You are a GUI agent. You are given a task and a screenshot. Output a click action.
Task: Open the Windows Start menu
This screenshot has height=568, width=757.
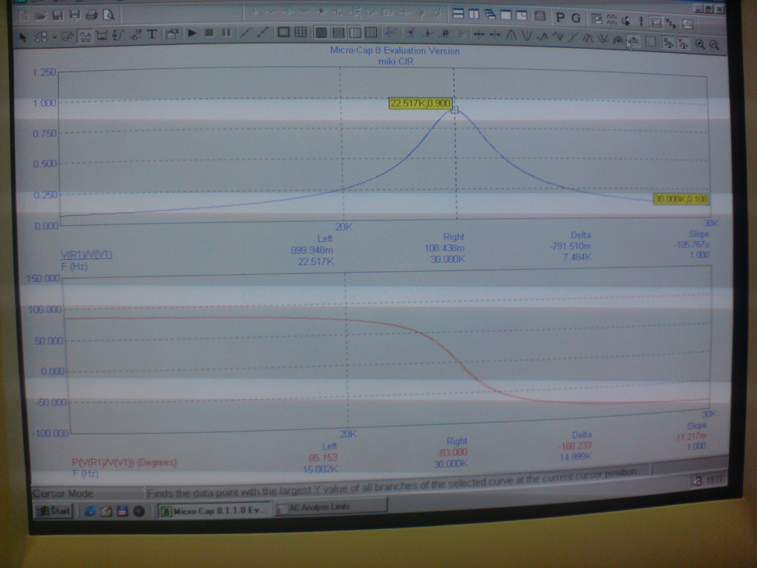[x=54, y=511]
